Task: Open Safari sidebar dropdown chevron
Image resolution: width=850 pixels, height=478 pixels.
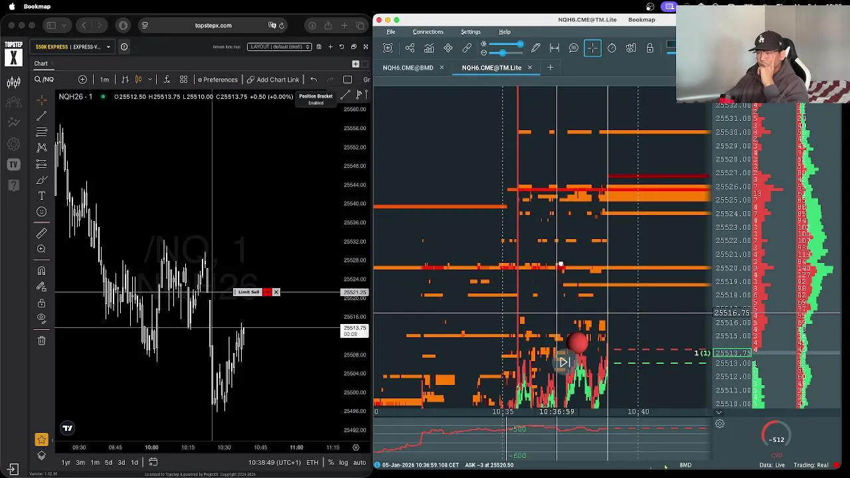Action: pos(64,25)
